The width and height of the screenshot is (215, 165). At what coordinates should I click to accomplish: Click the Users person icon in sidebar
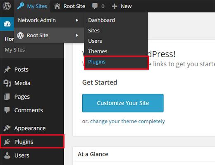click(7, 155)
